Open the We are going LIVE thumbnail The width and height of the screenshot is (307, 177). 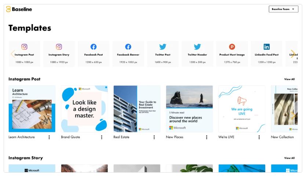click(242, 109)
